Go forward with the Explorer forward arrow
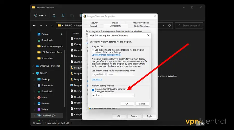 pos(41,25)
